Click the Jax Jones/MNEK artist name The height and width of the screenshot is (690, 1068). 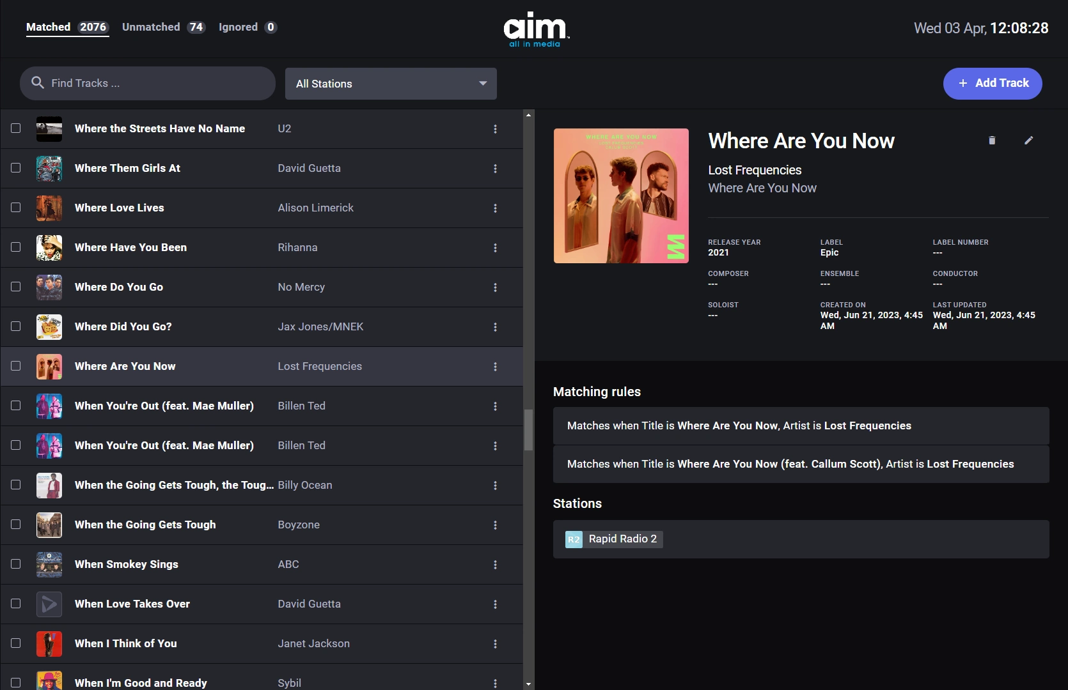(320, 326)
